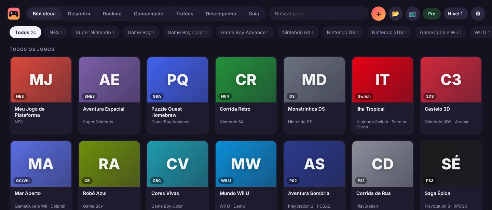
Task: Click the N64 badge on Corrida Retro
Action: 225,96
